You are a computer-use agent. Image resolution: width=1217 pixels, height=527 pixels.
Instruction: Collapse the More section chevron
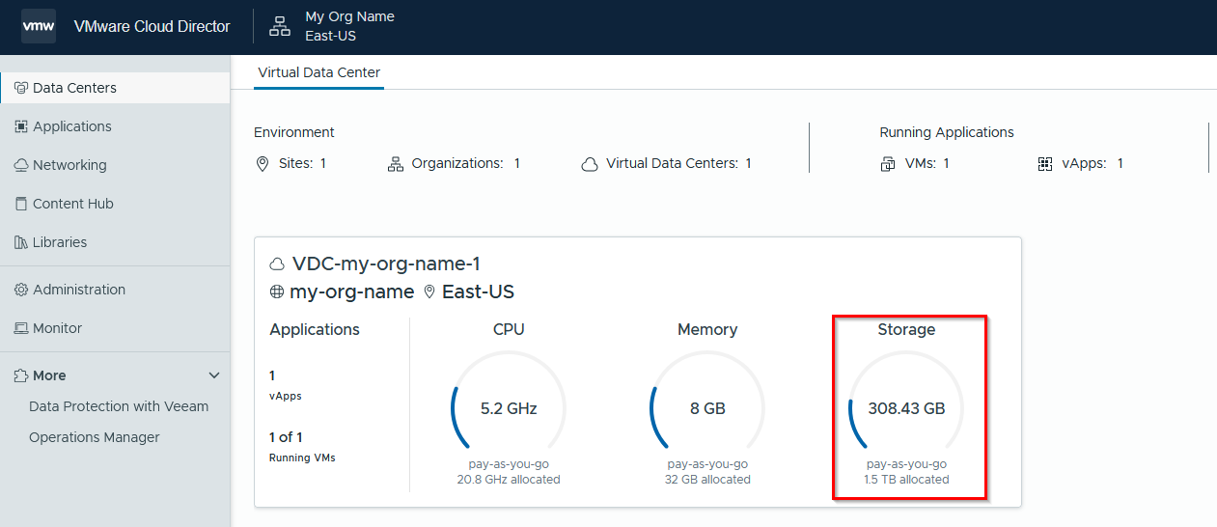[x=214, y=375]
